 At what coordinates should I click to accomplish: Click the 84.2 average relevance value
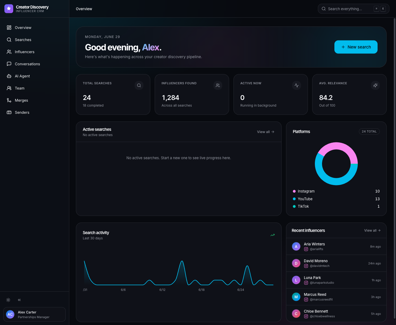click(326, 98)
